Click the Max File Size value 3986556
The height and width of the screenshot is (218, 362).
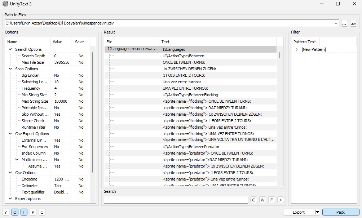(62, 62)
